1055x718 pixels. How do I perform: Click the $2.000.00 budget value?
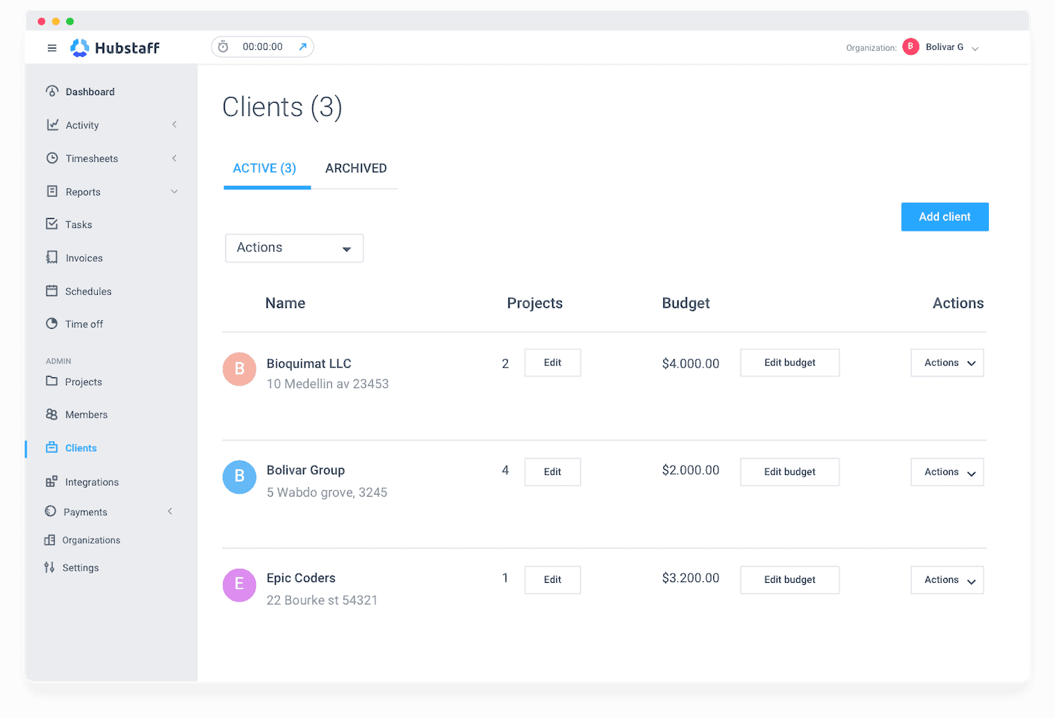tap(691, 470)
